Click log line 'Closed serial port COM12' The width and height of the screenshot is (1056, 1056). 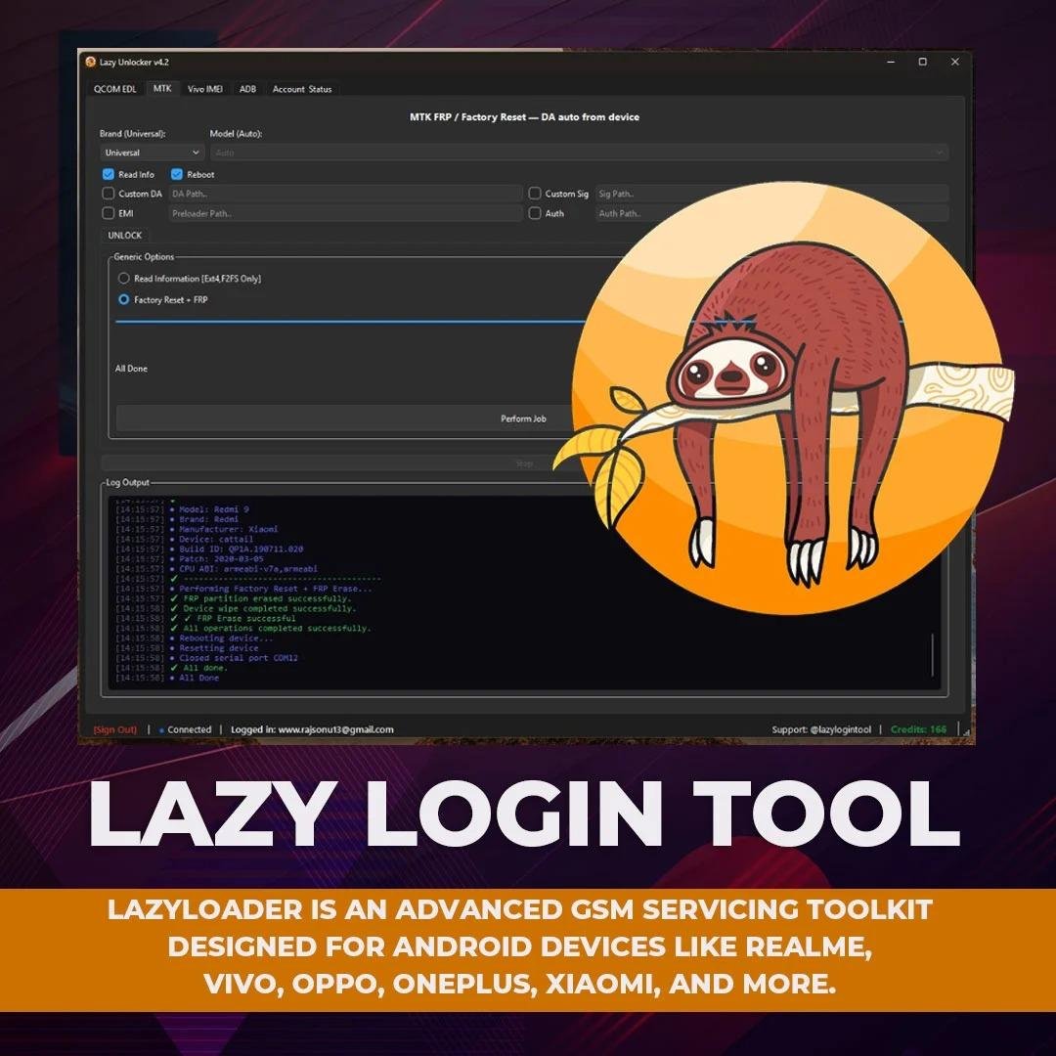point(239,658)
